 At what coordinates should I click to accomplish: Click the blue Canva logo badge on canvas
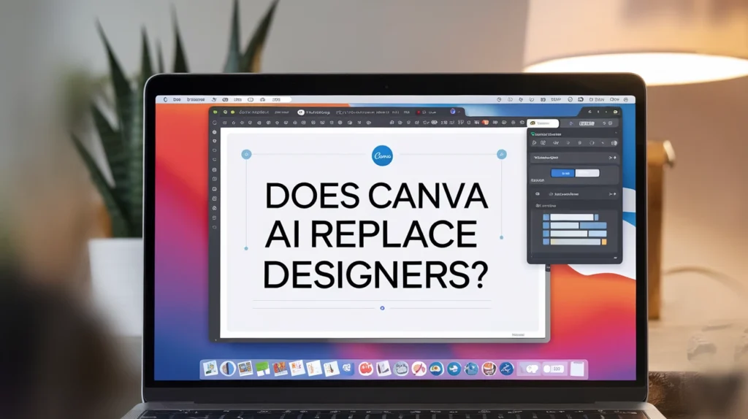(382, 154)
